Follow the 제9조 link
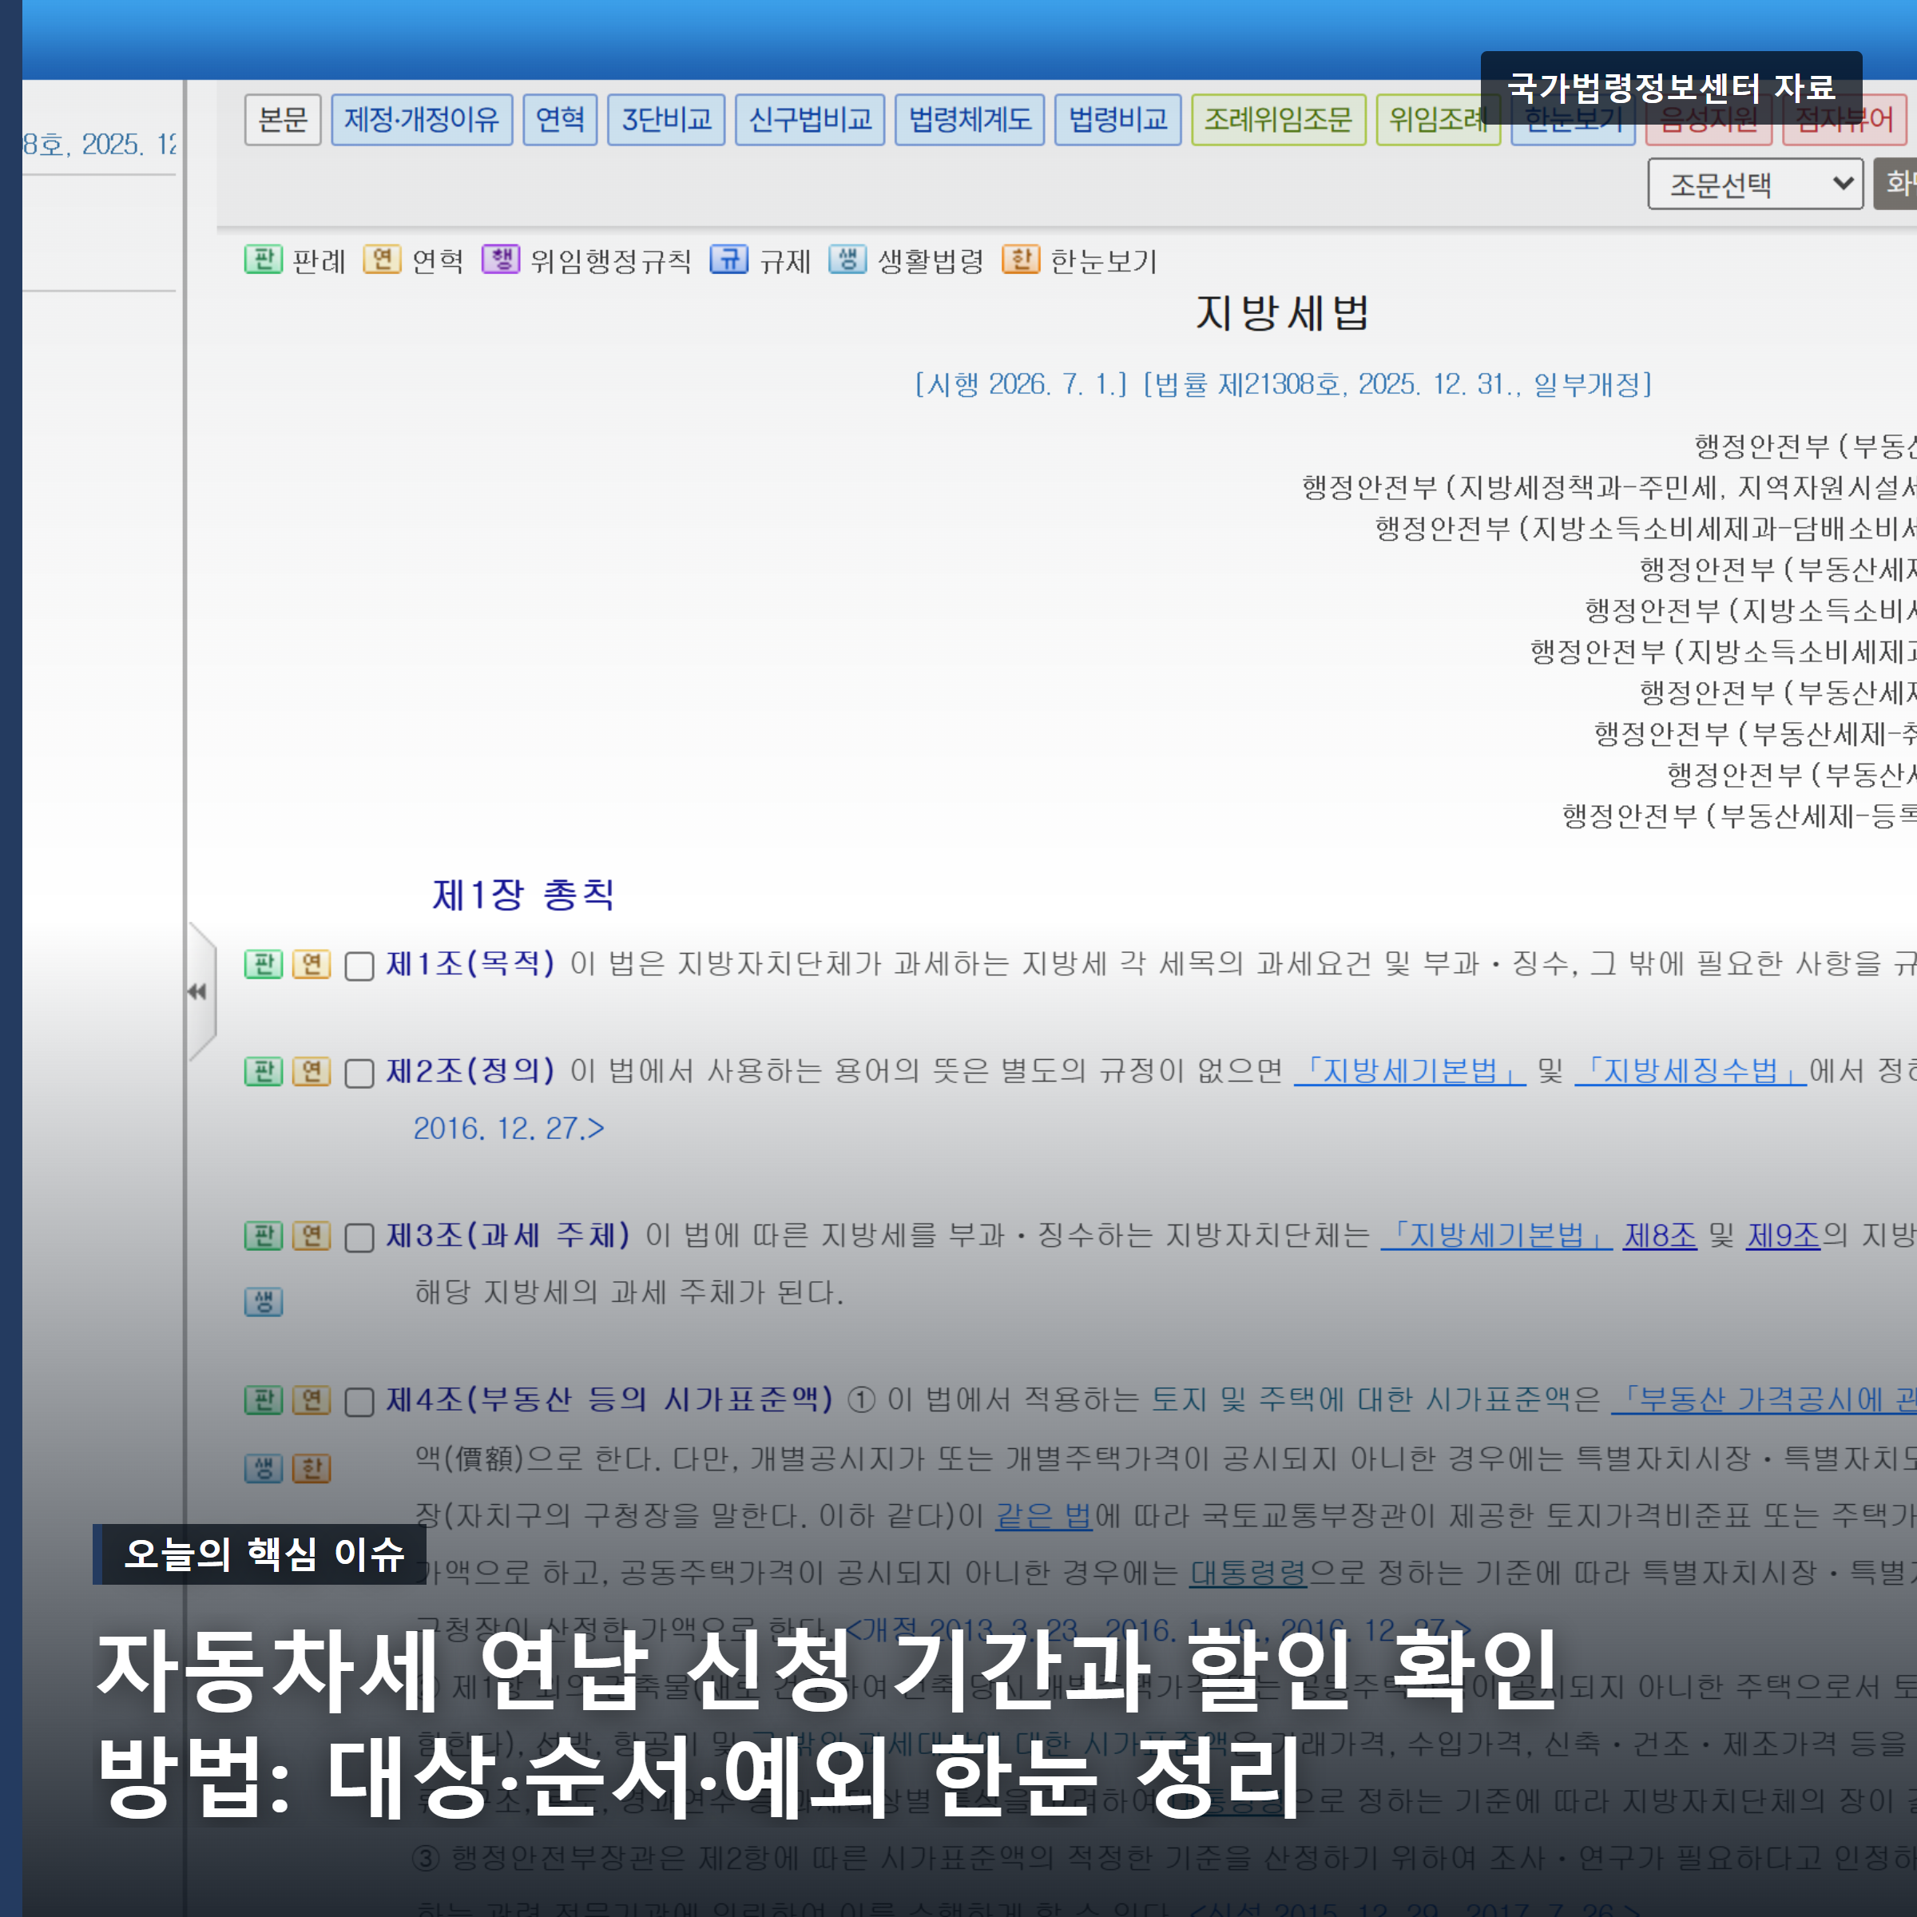 (1783, 1236)
